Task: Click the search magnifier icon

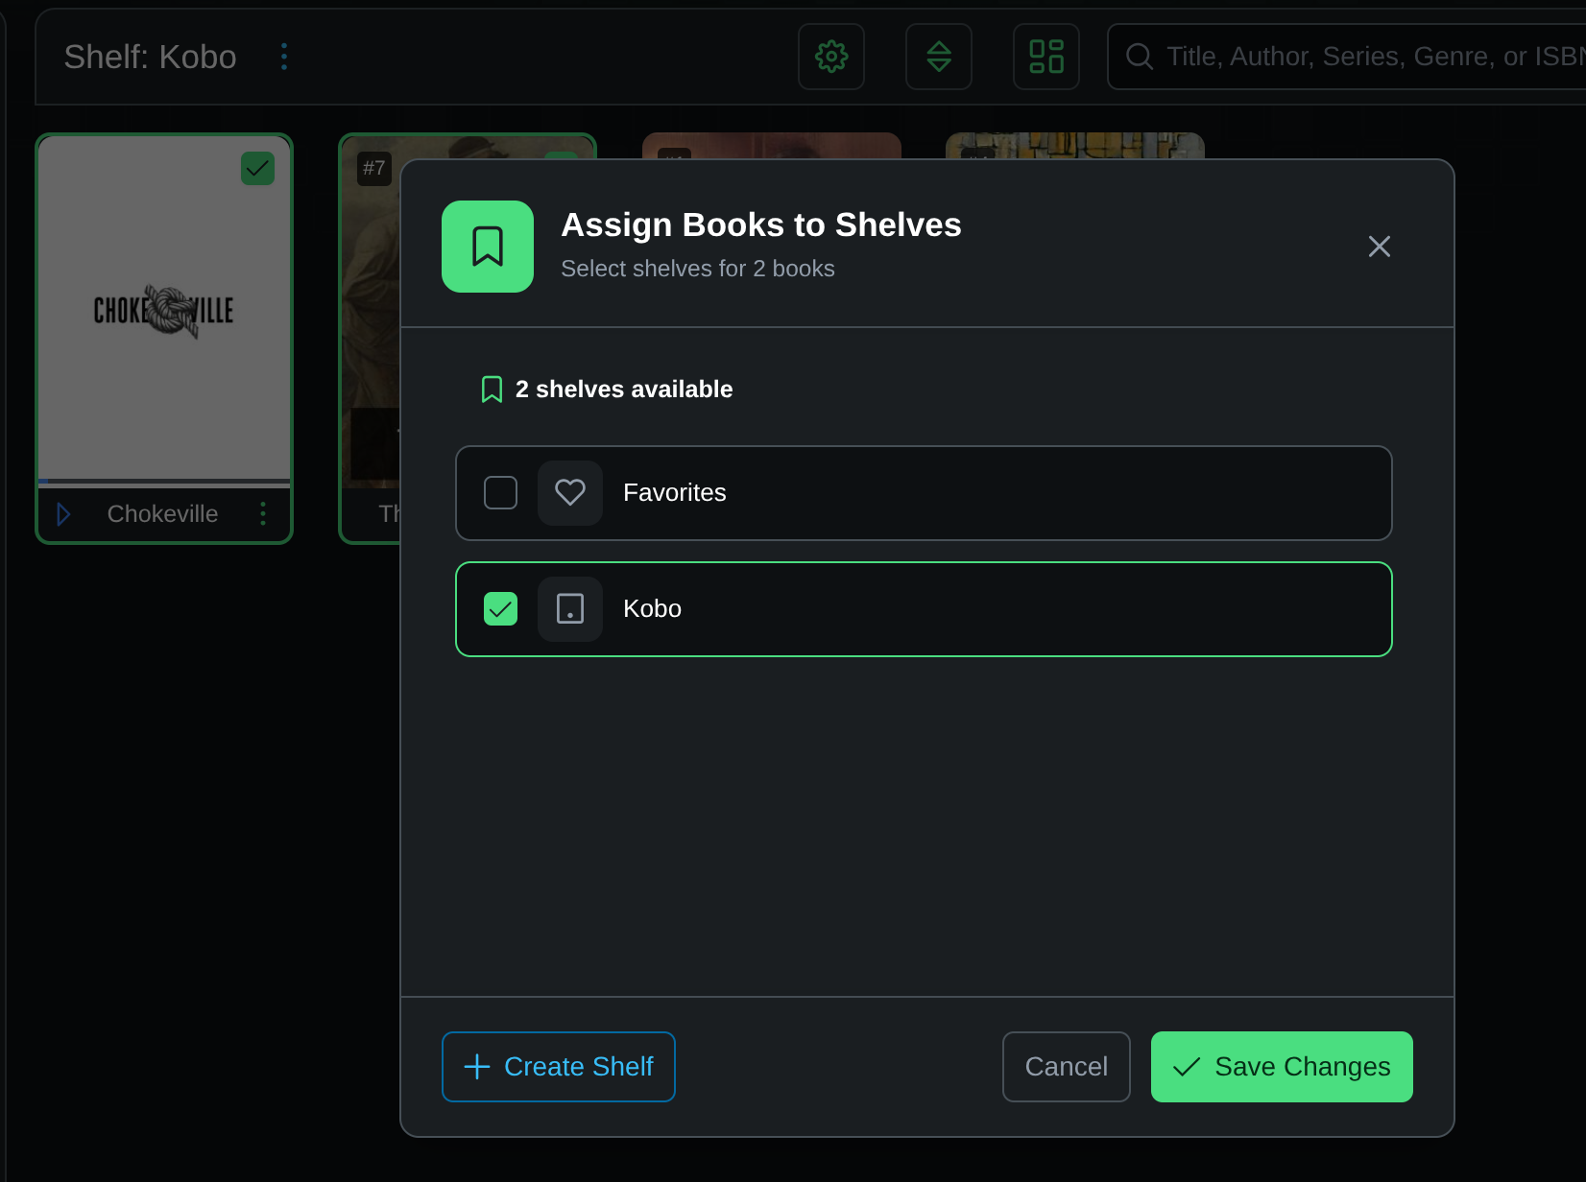Action: (x=1139, y=56)
